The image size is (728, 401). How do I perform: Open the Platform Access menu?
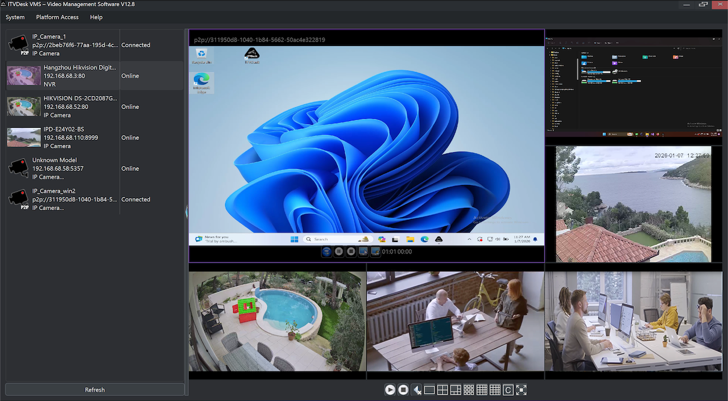point(57,17)
